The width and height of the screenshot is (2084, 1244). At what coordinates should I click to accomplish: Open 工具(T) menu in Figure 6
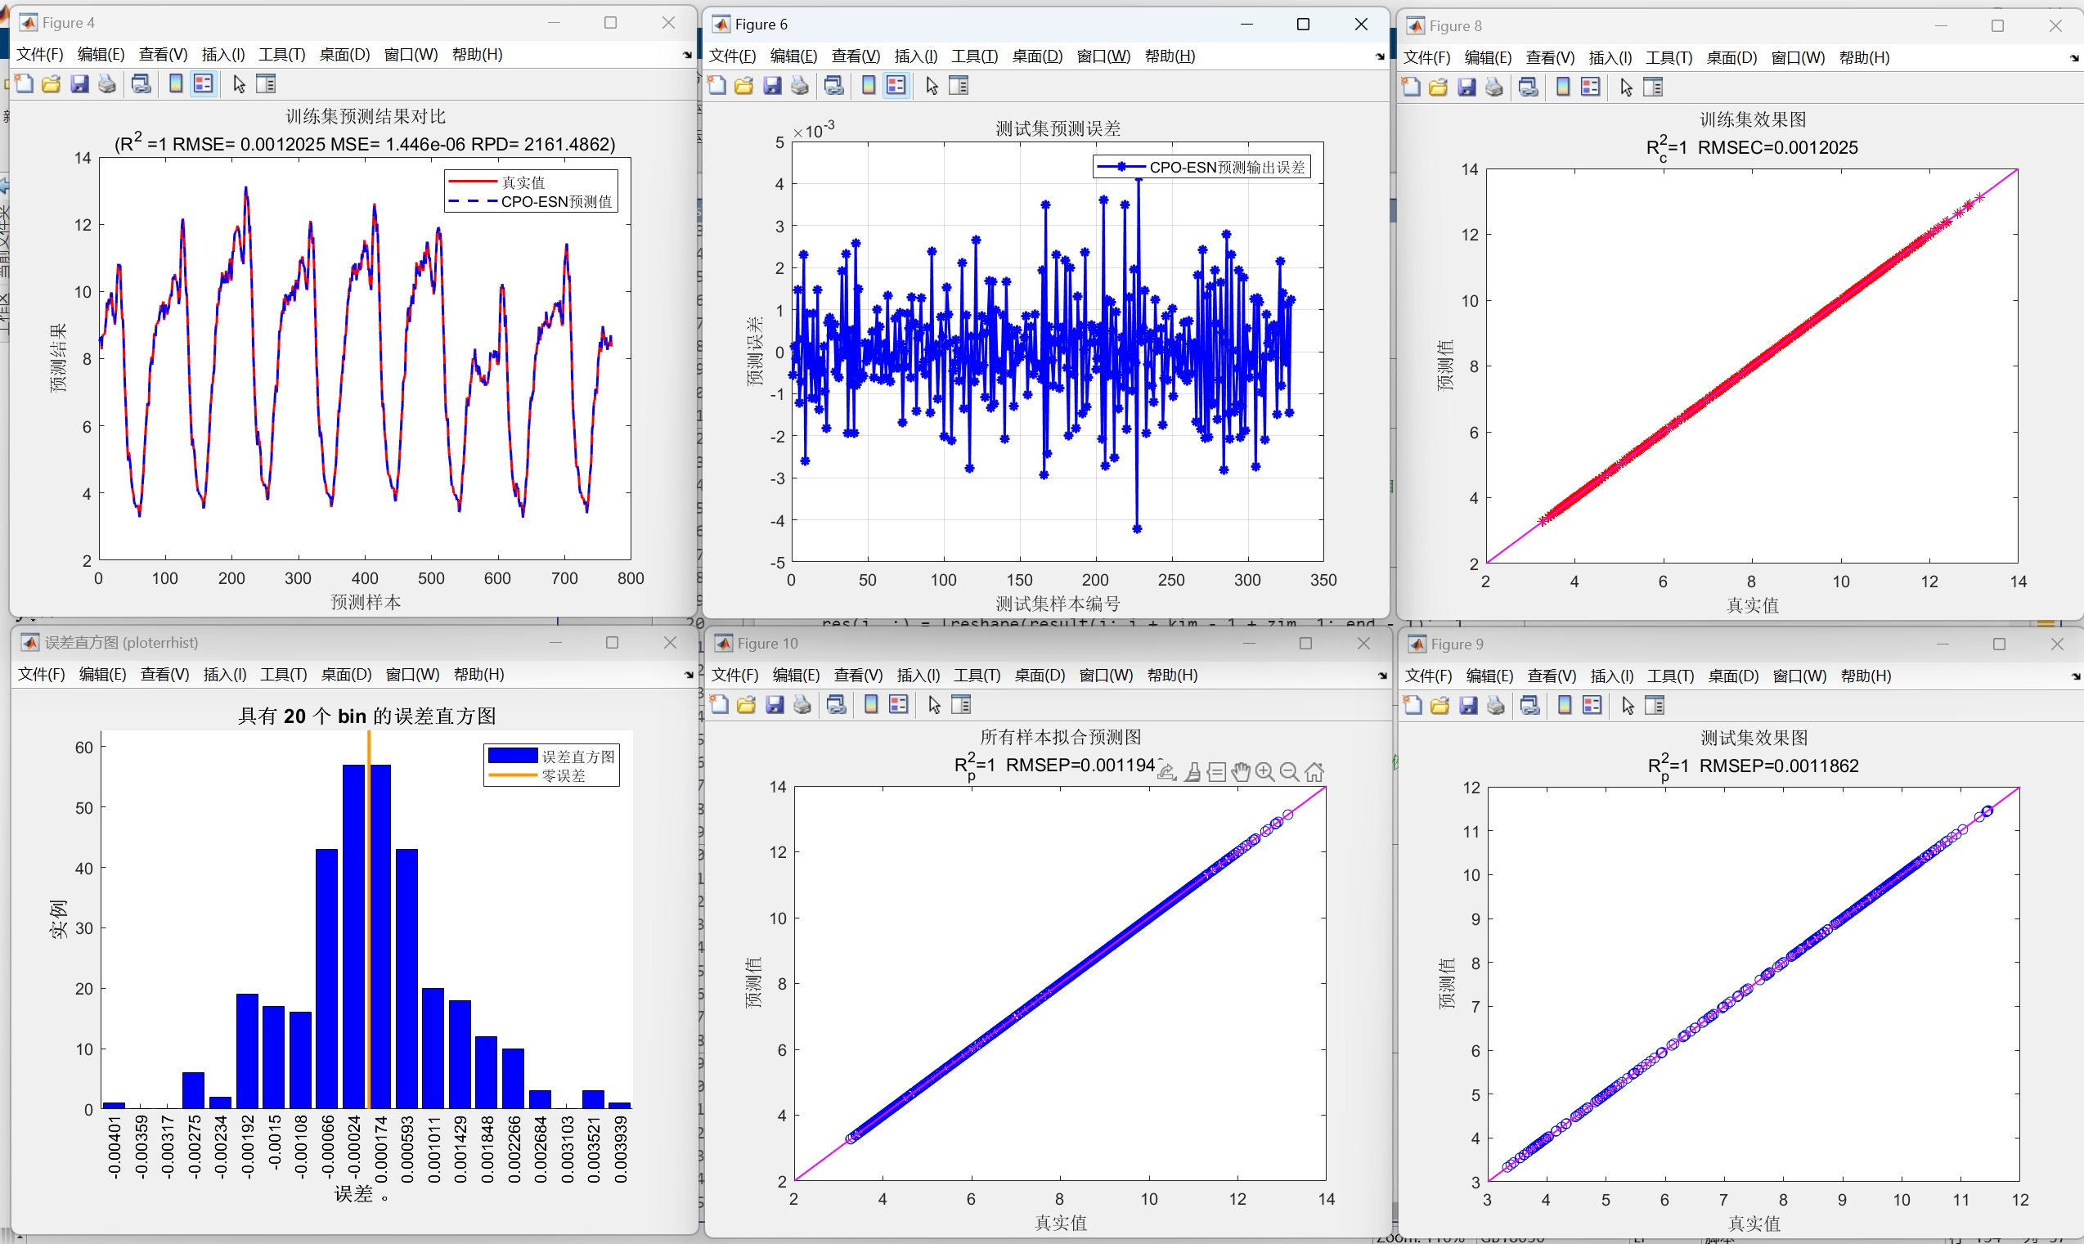point(974,56)
